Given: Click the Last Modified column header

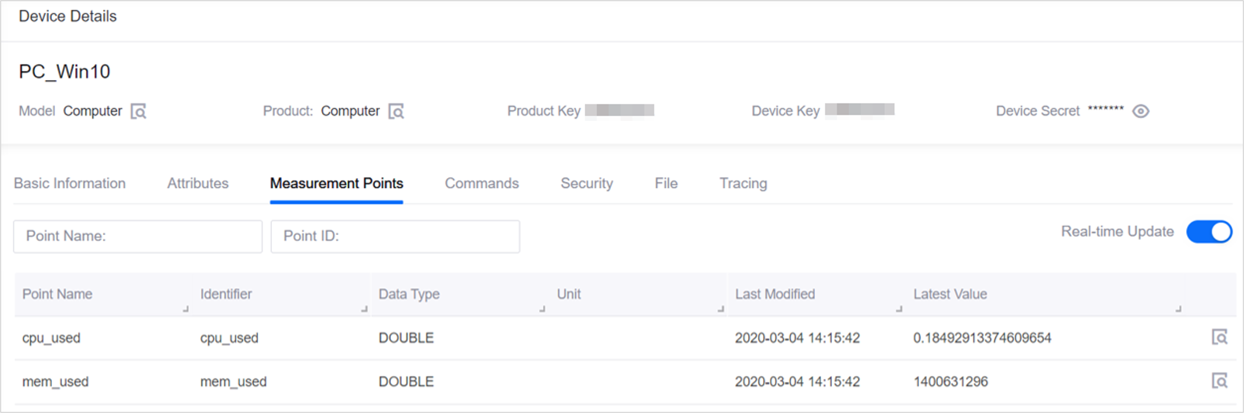Looking at the screenshot, I should tap(775, 294).
